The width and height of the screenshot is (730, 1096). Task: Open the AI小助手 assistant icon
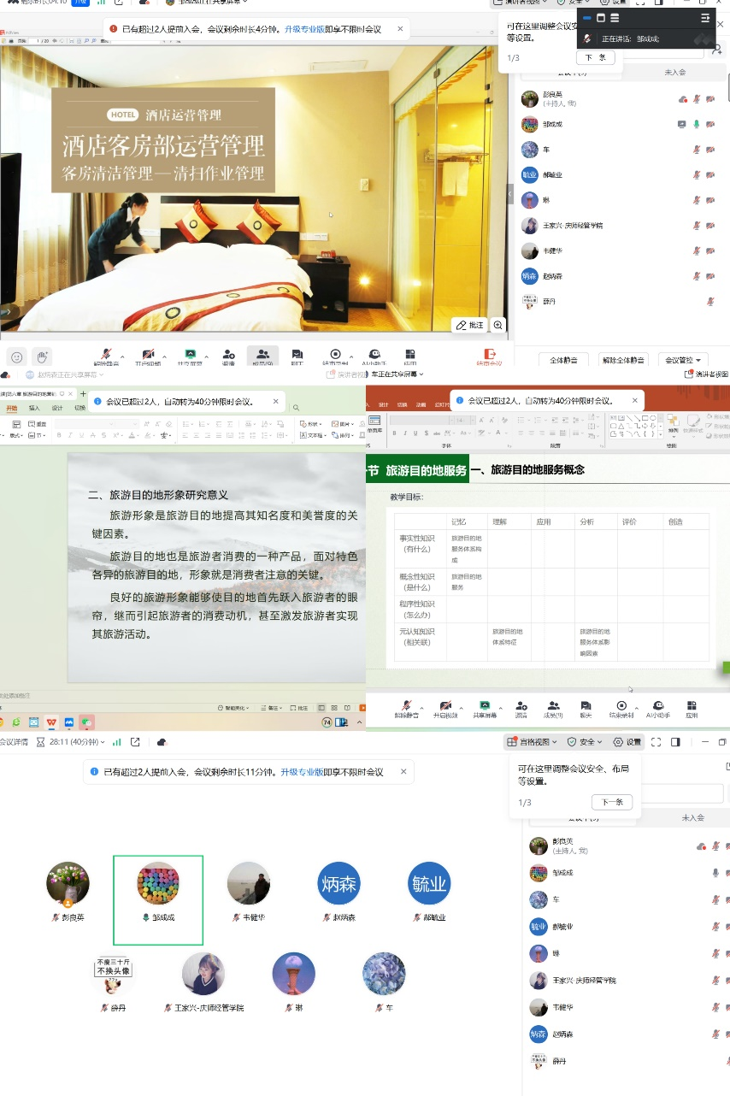[x=373, y=355]
